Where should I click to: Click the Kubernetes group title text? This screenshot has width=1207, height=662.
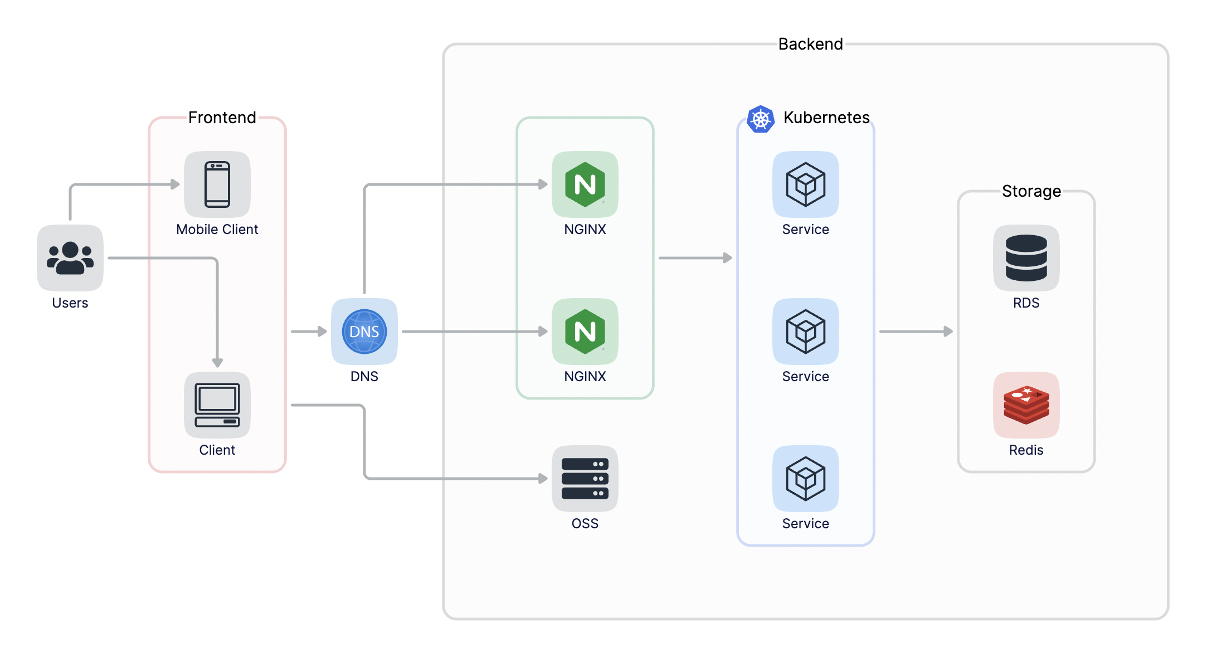click(x=826, y=118)
